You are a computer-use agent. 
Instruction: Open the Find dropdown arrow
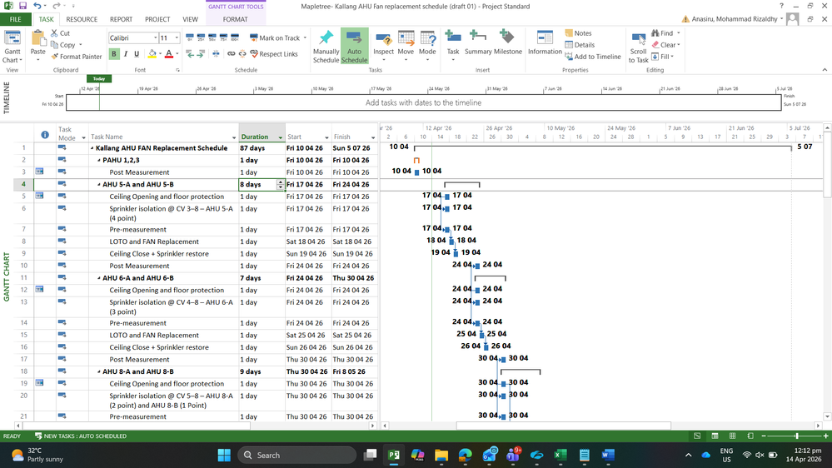point(678,33)
